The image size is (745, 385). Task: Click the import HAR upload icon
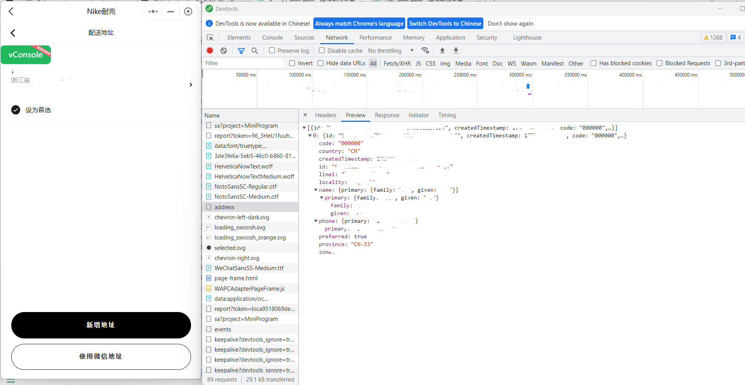(442, 50)
